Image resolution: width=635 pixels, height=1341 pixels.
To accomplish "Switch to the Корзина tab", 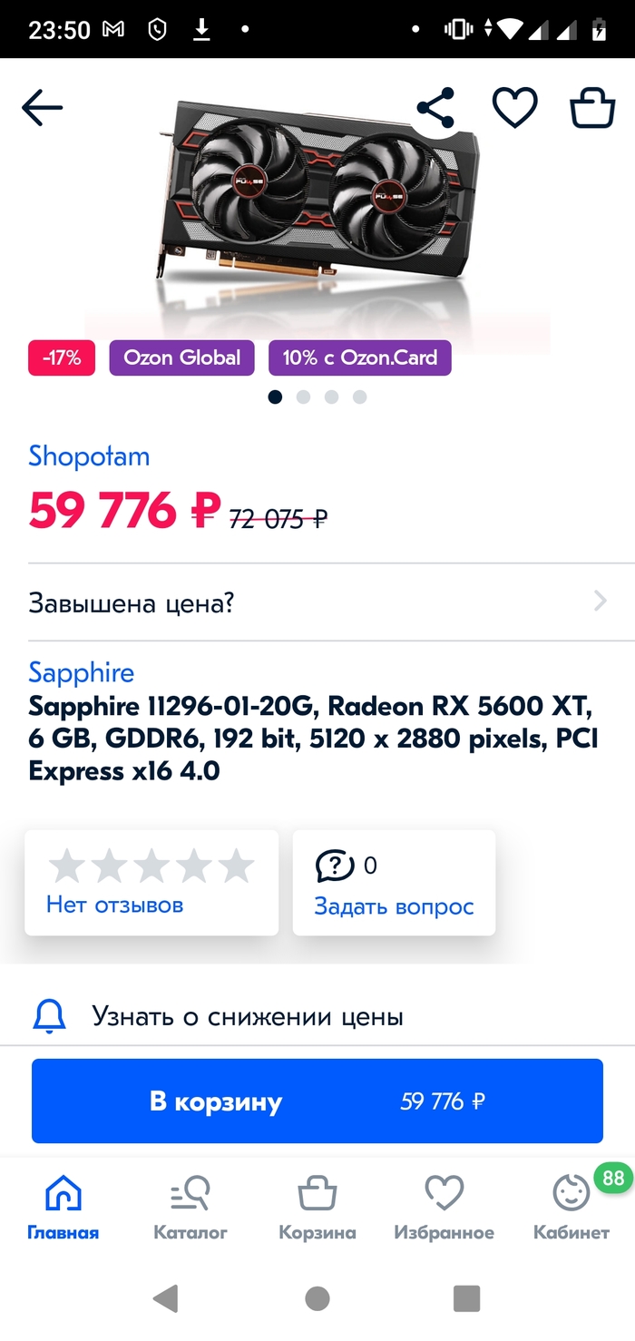I will pyautogui.click(x=317, y=1208).
